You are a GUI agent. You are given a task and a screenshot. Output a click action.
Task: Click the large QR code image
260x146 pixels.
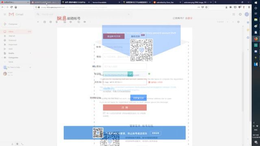141,50
